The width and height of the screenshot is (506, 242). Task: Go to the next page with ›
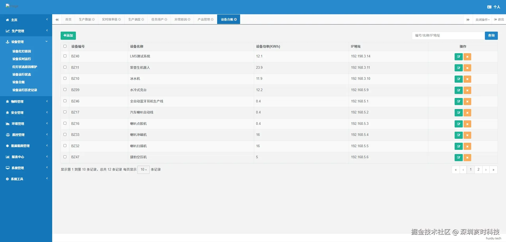click(x=486, y=170)
